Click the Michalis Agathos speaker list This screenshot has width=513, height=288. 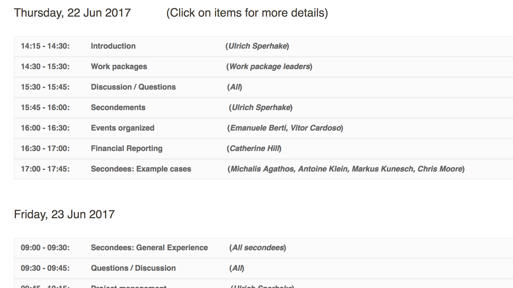[346, 169]
